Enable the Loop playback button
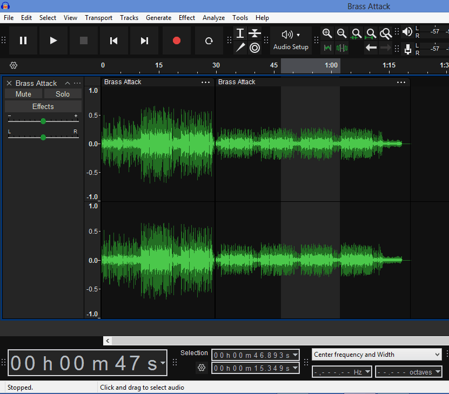Image resolution: width=449 pixels, height=394 pixels. click(209, 40)
